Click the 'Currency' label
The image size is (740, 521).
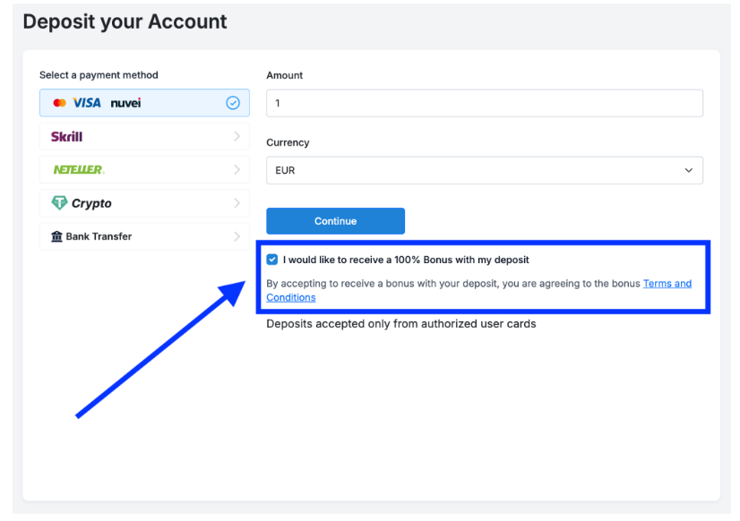point(288,142)
